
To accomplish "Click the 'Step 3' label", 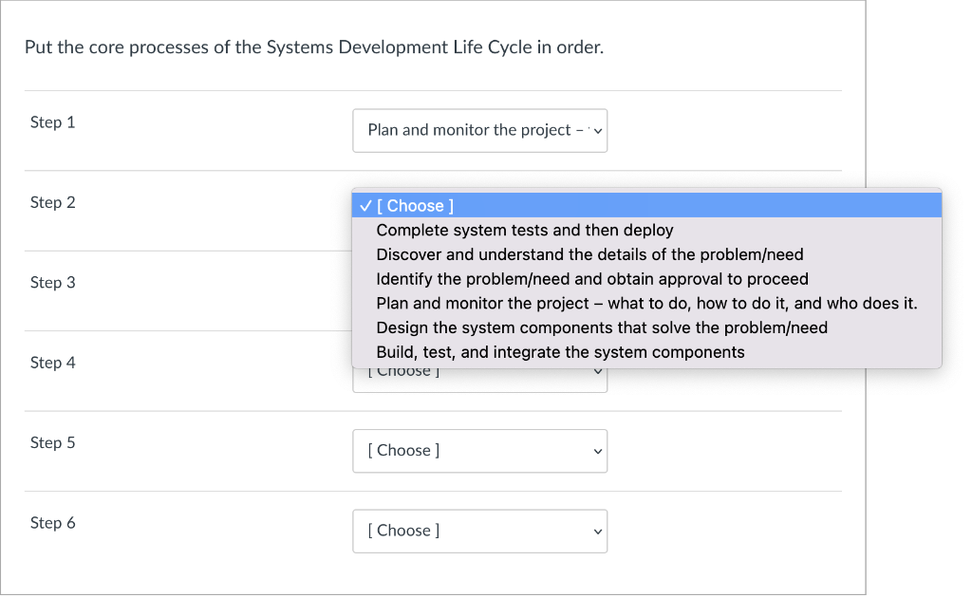I will pyautogui.click(x=53, y=282).
